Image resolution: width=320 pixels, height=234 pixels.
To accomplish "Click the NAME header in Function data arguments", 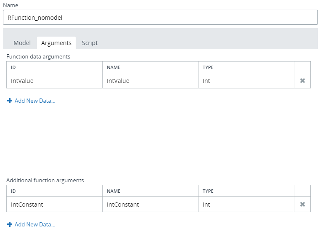I will pyautogui.click(x=150, y=67).
